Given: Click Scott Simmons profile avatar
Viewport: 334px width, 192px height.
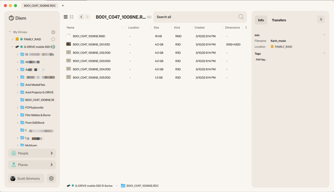Looking at the screenshot, I should pyautogui.click(x=13, y=178).
